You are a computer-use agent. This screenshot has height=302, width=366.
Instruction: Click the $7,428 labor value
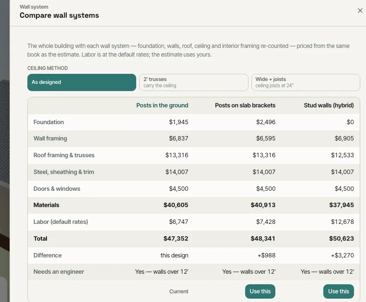click(x=266, y=222)
